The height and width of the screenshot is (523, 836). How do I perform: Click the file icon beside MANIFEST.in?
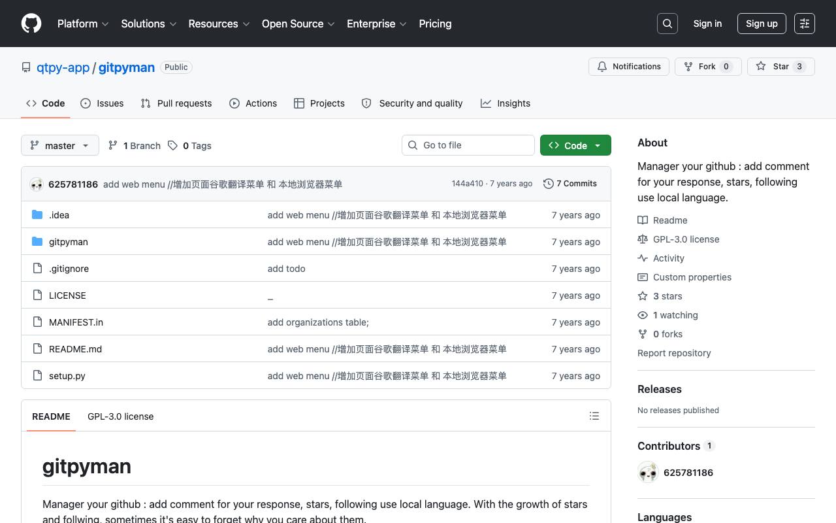[37, 322]
